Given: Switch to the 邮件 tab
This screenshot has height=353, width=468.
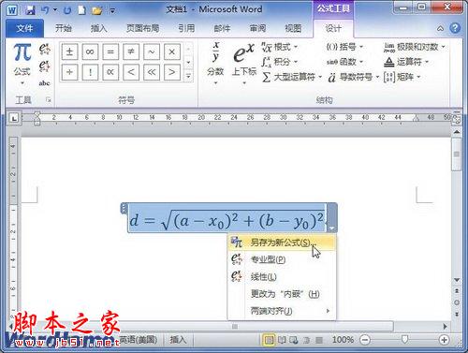Looking at the screenshot, I should pyautogui.click(x=222, y=28).
